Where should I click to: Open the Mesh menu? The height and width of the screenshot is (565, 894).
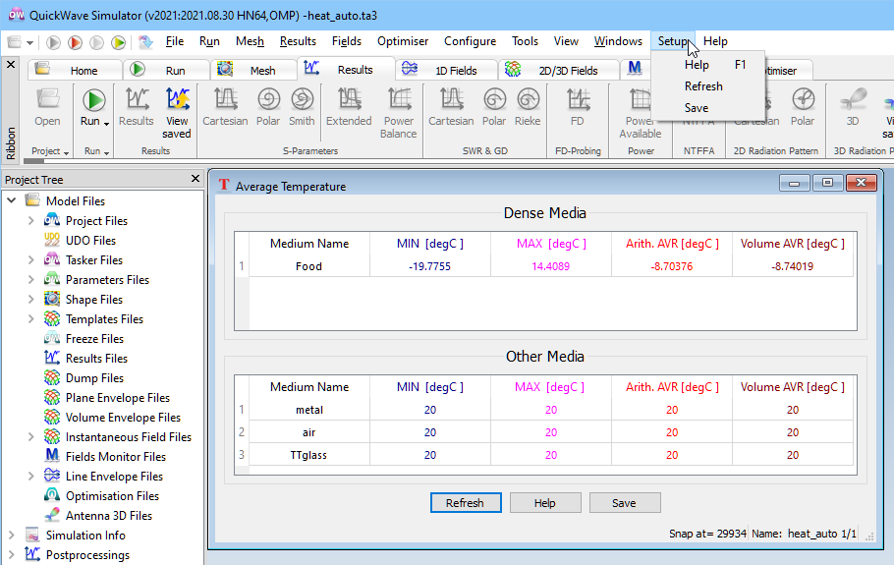click(x=250, y=41)
